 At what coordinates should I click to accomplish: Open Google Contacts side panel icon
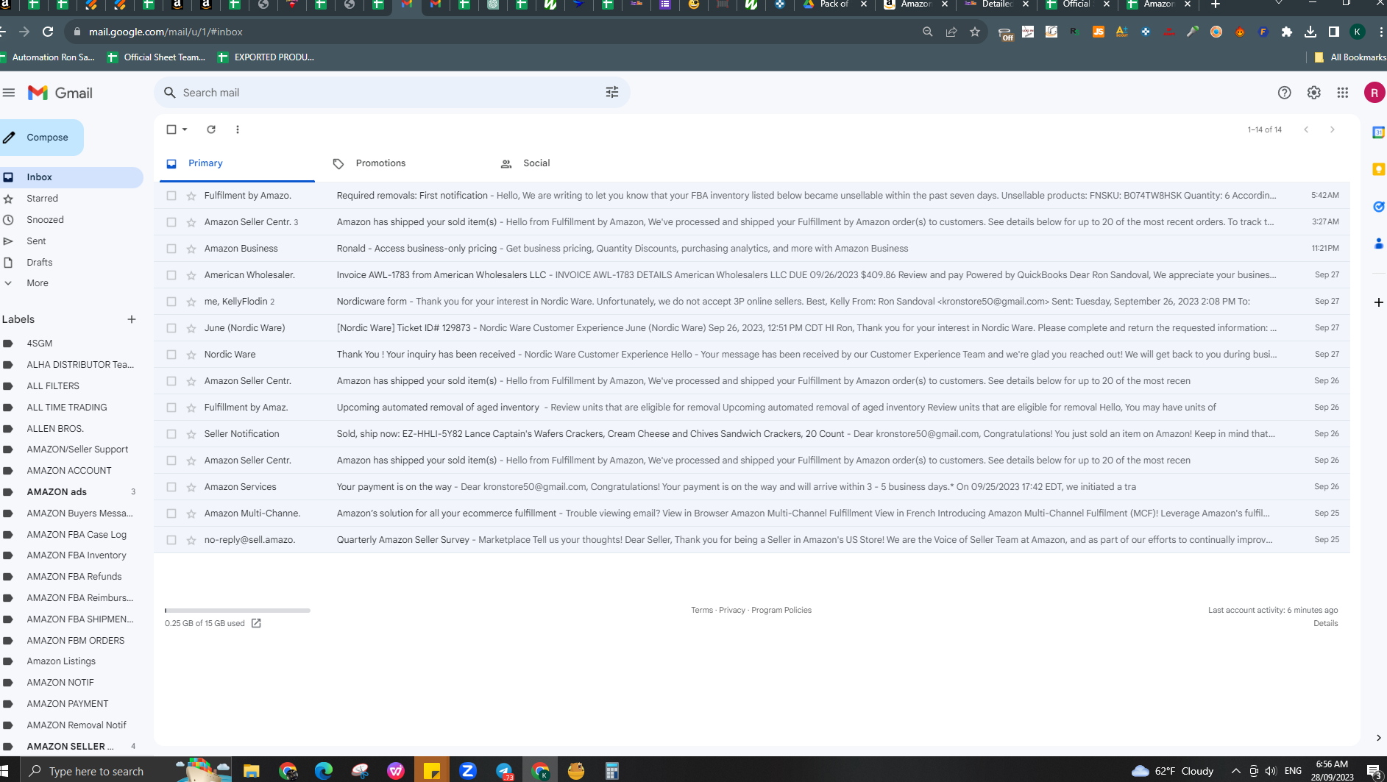pos(1378,244)
